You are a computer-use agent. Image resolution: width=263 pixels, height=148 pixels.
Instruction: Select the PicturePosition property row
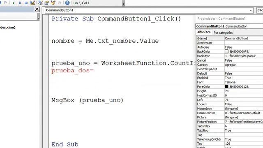230,122
